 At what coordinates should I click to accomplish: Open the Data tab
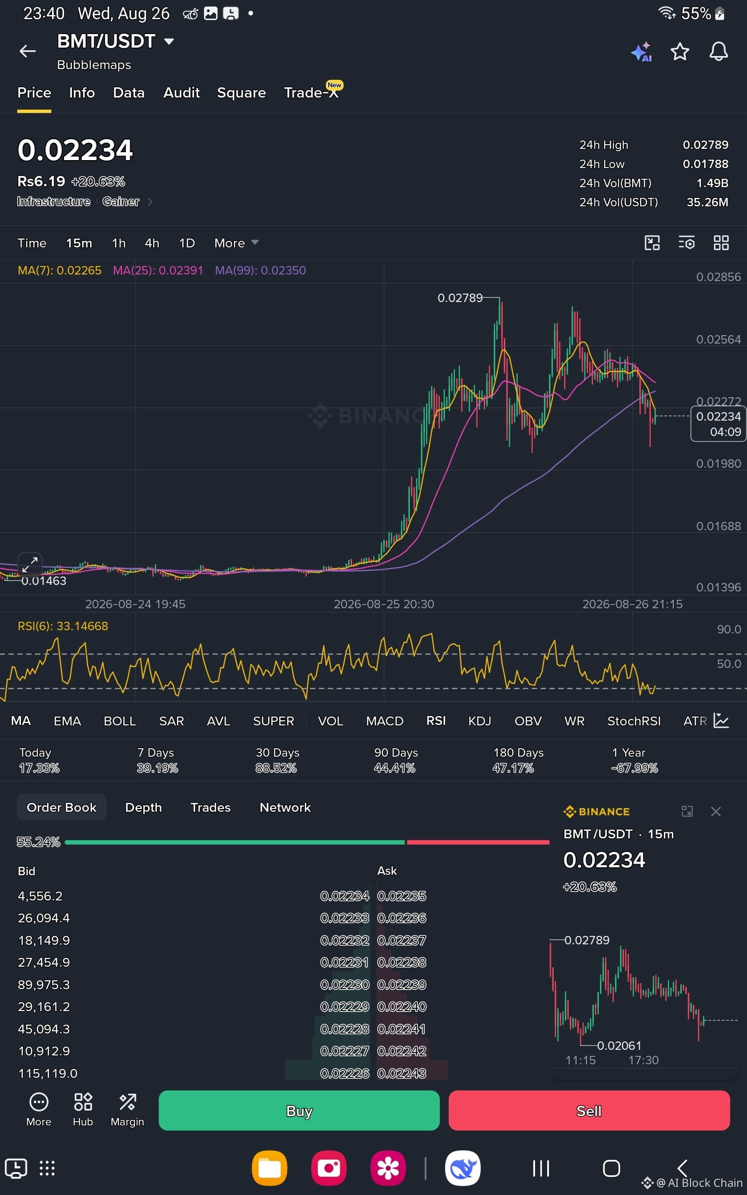[x=128, y=93]
